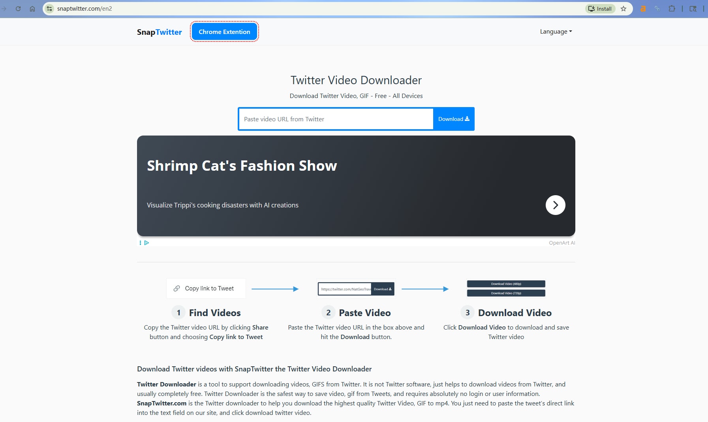Click the AdChoices triangle icon
708x422 pixels.
pos(146,243)
